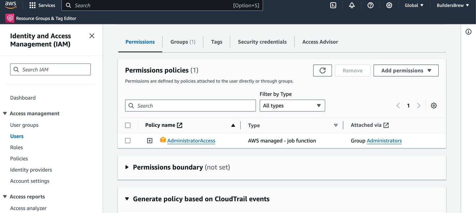
Task: Open the AdministratorAccess policy link
Action: pos(191,141)
